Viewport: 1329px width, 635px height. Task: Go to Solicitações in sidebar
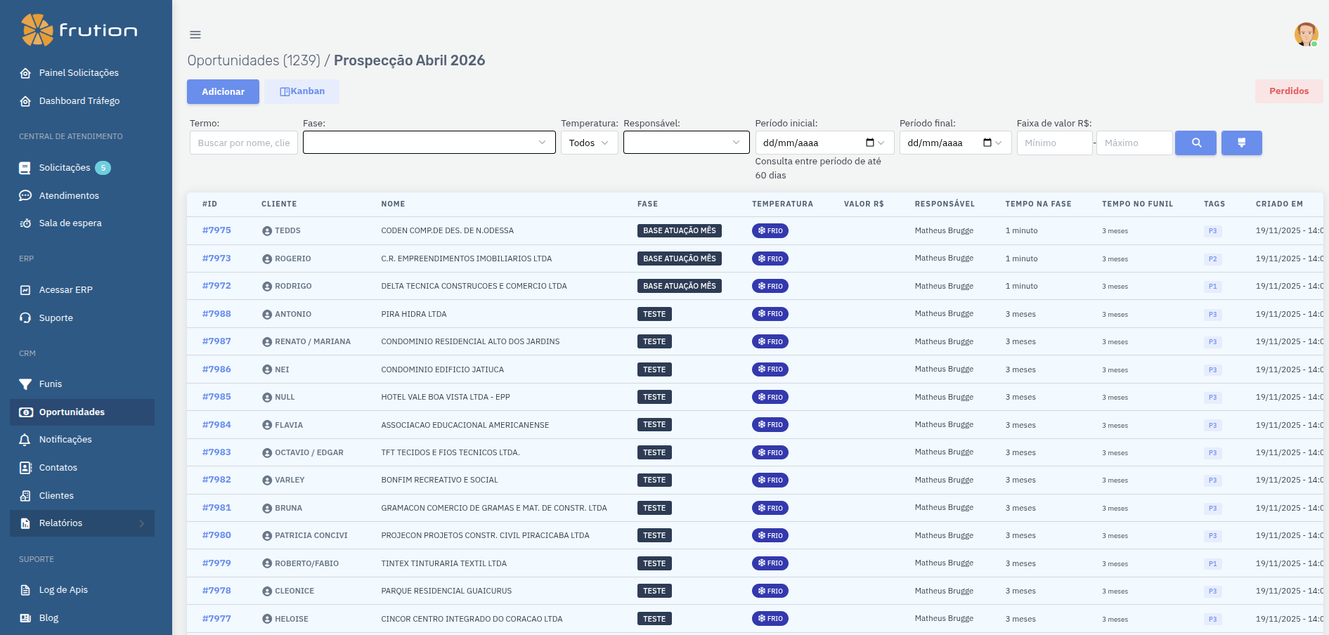[x=65, y=168]
